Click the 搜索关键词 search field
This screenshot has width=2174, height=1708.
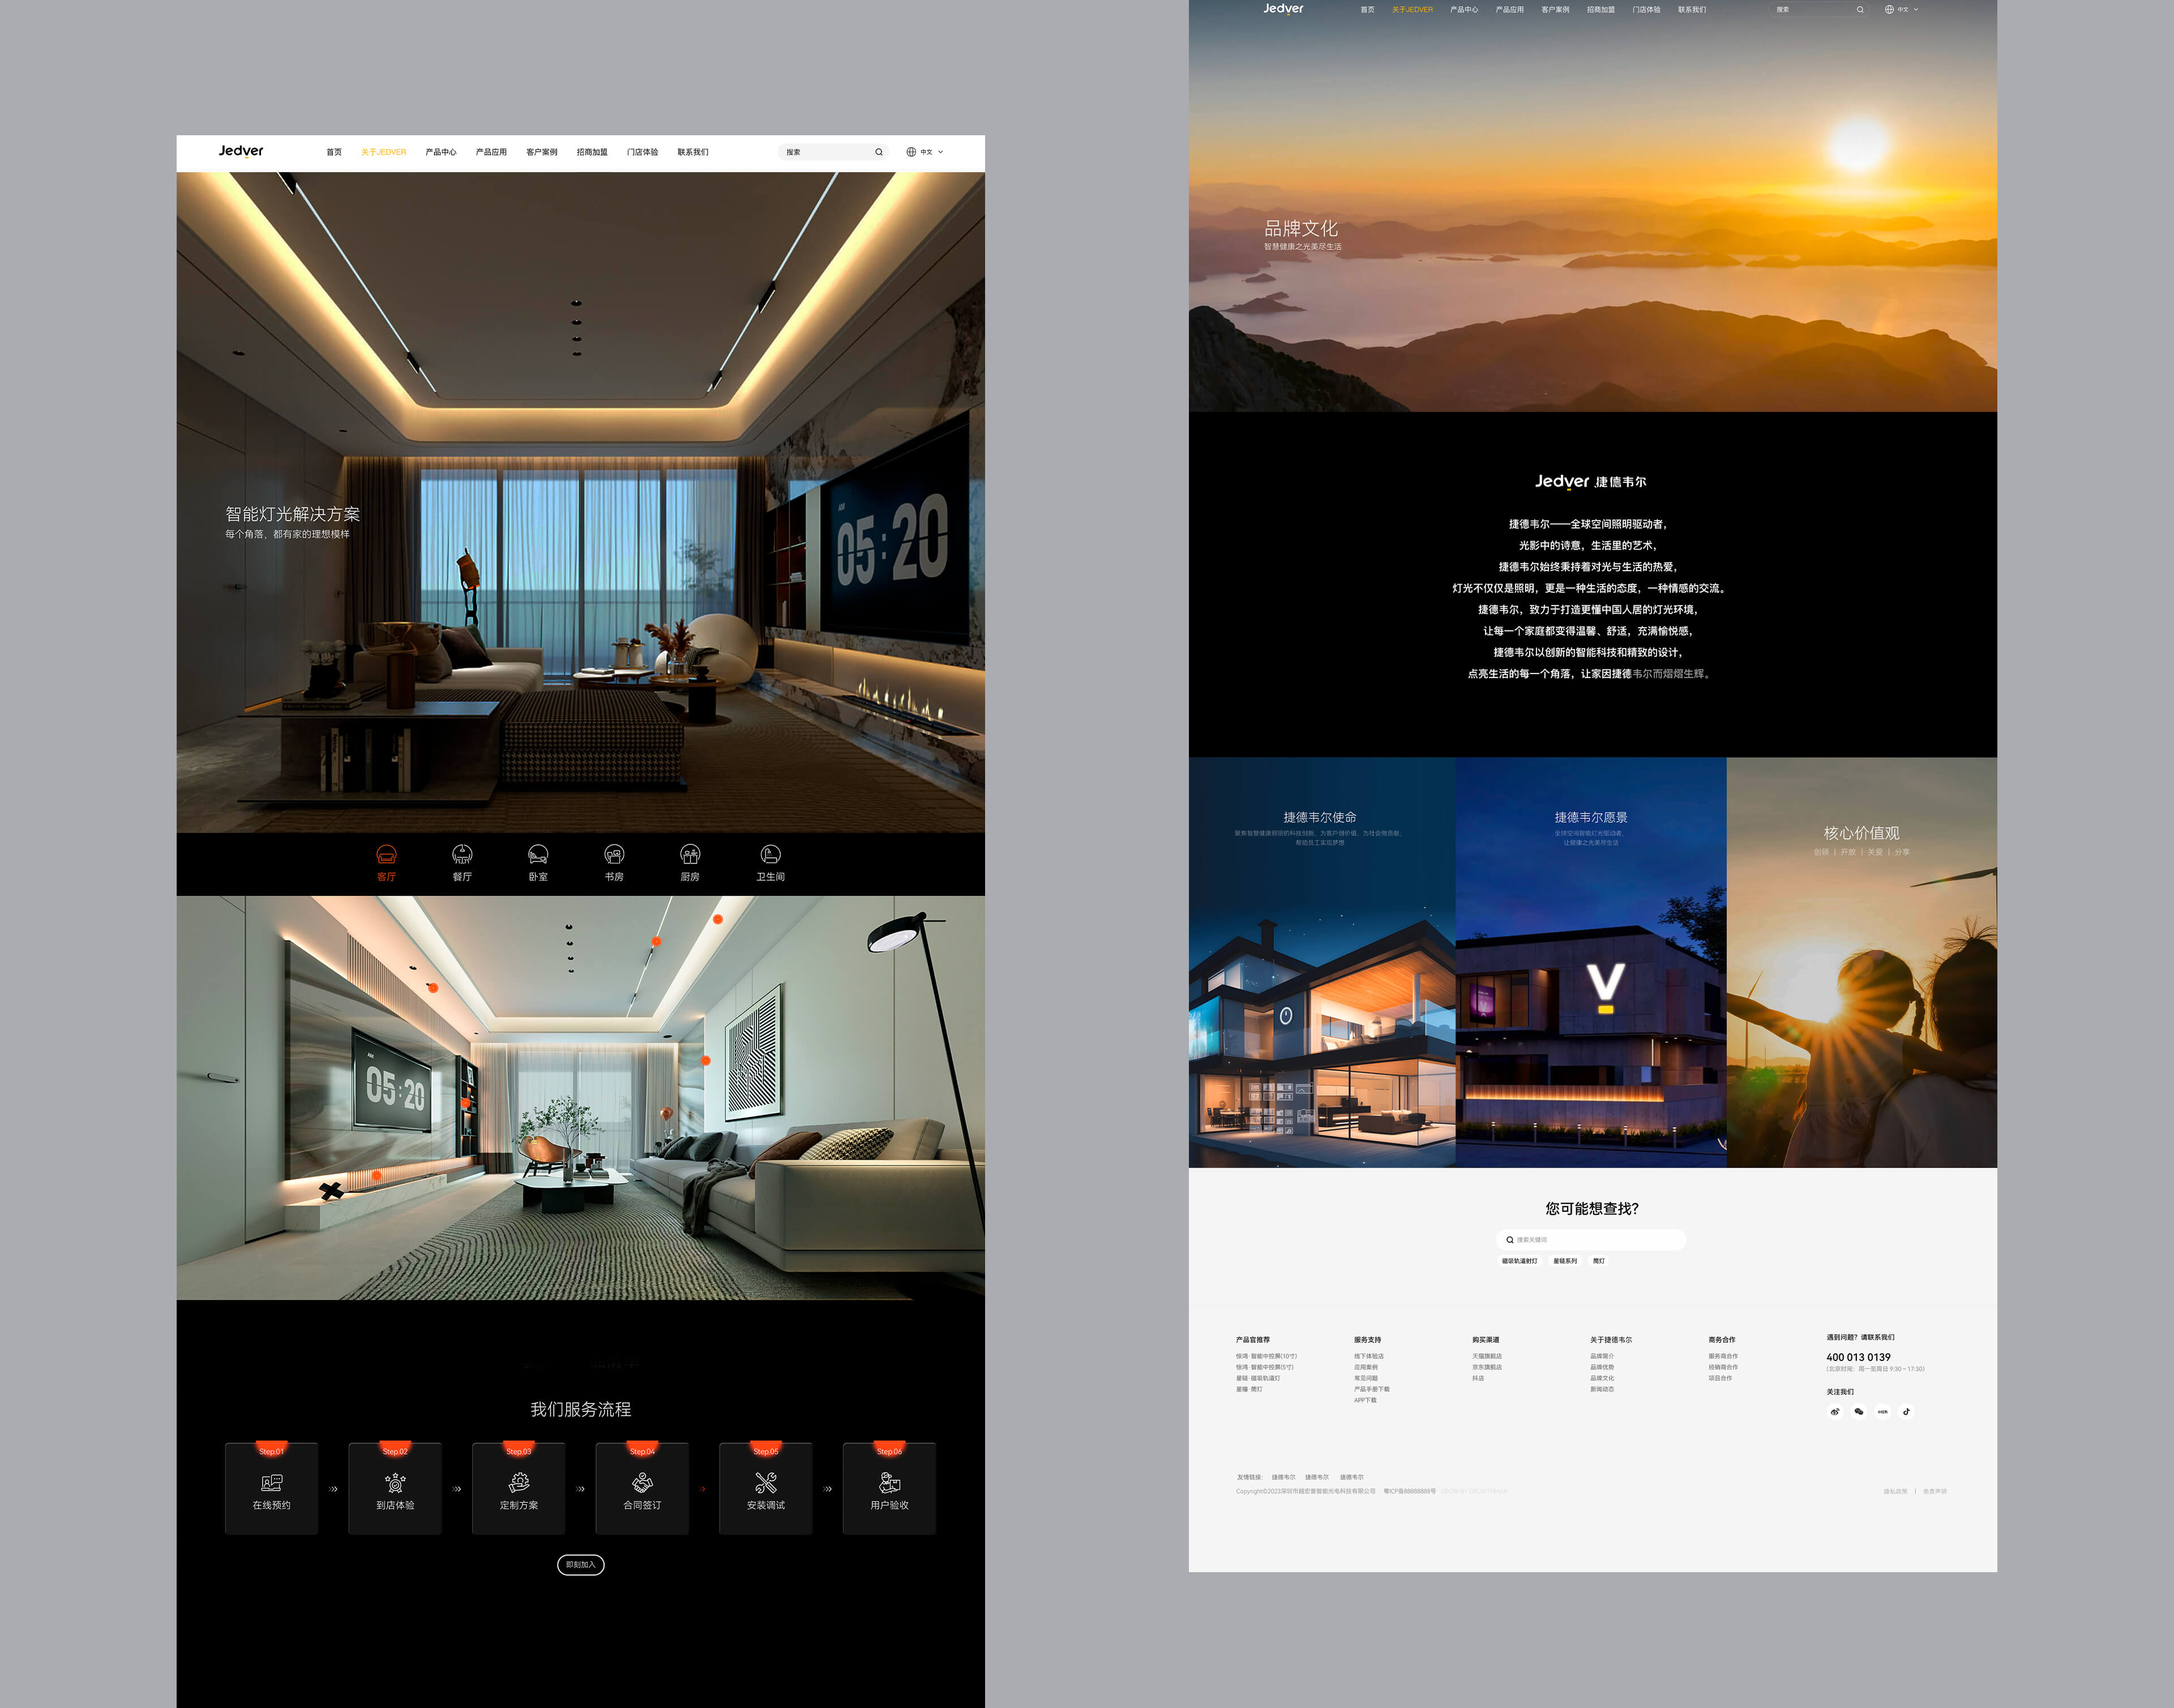[1596, 1240]
